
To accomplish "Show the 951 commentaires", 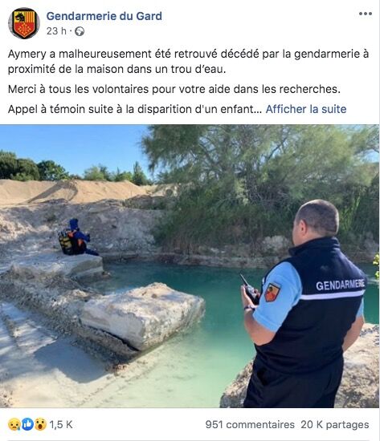I will (250, 424).
